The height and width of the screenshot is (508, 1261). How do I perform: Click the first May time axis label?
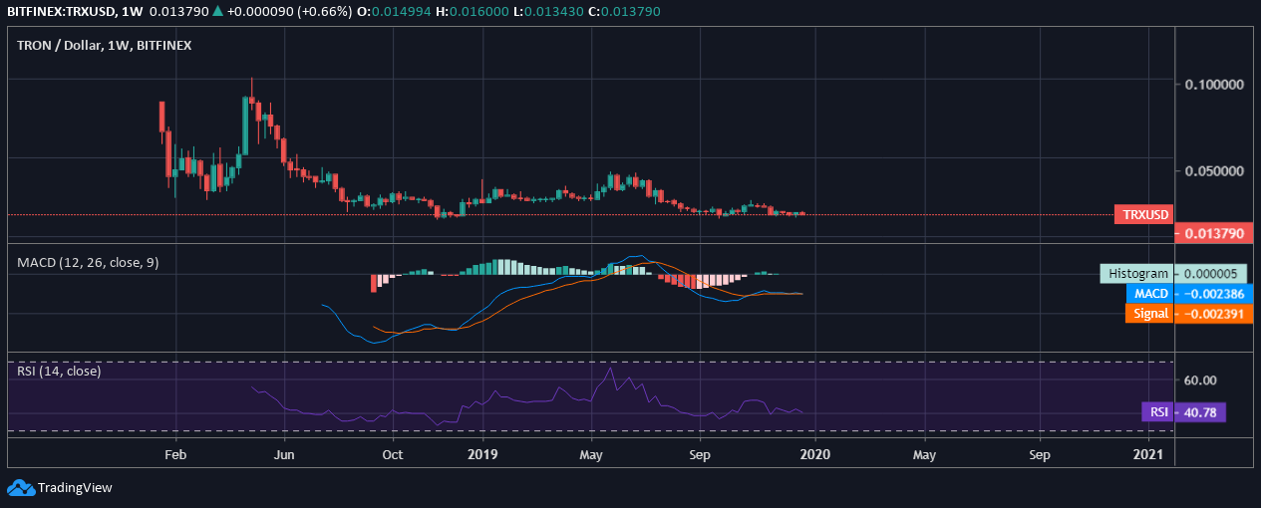click(591, 453)
